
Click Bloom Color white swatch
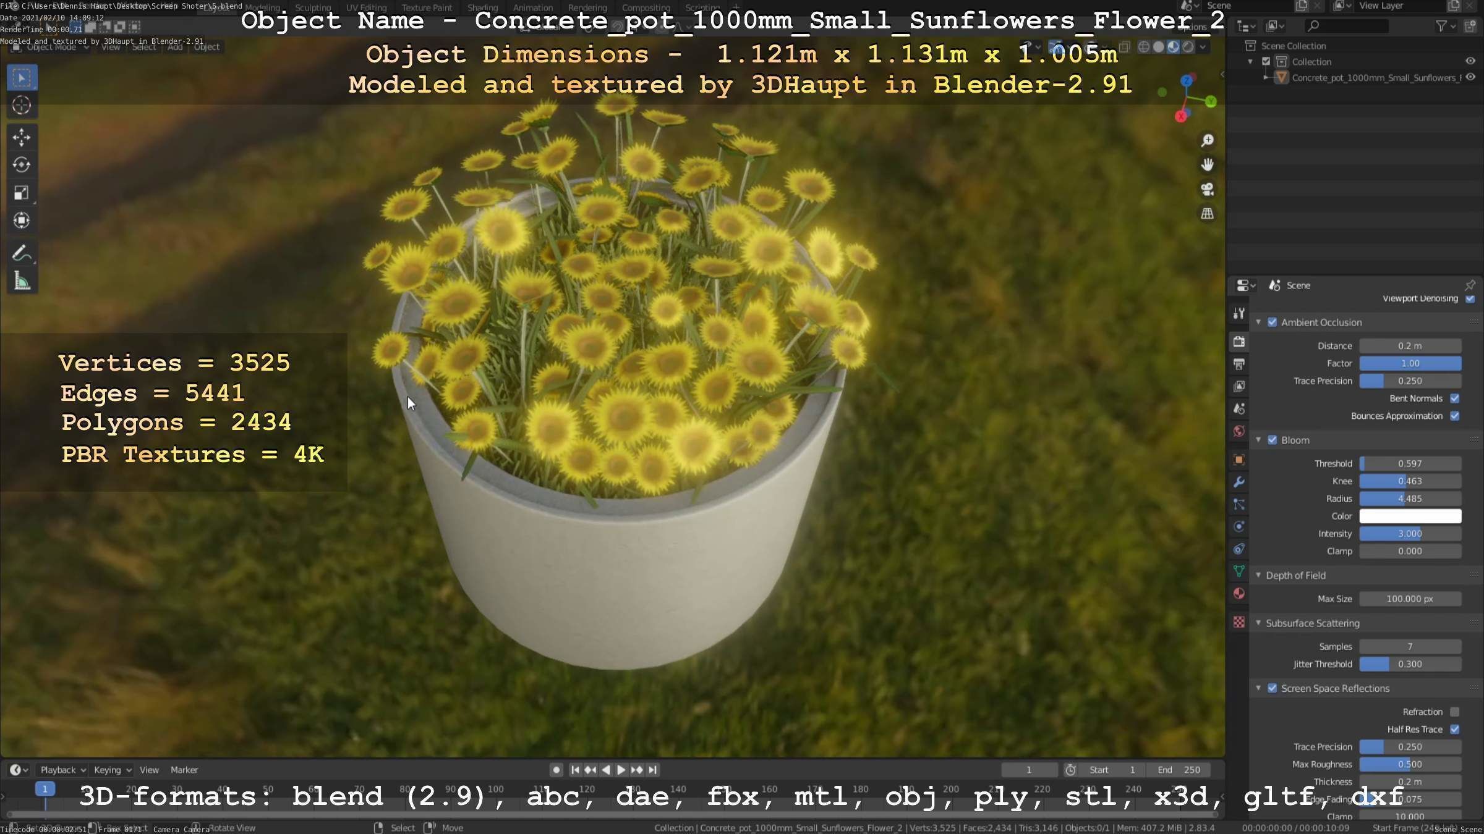[x=1410, y=516]
